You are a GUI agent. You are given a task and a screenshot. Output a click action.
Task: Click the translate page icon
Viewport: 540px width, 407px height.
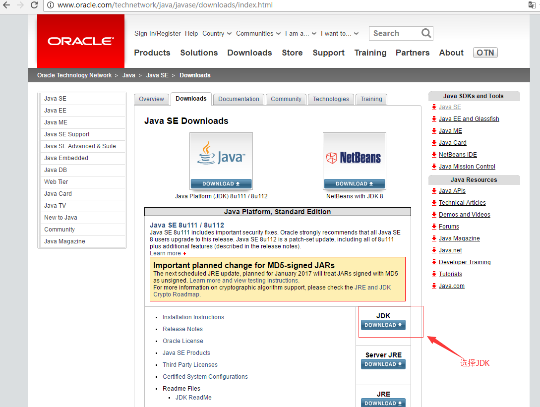532,5
